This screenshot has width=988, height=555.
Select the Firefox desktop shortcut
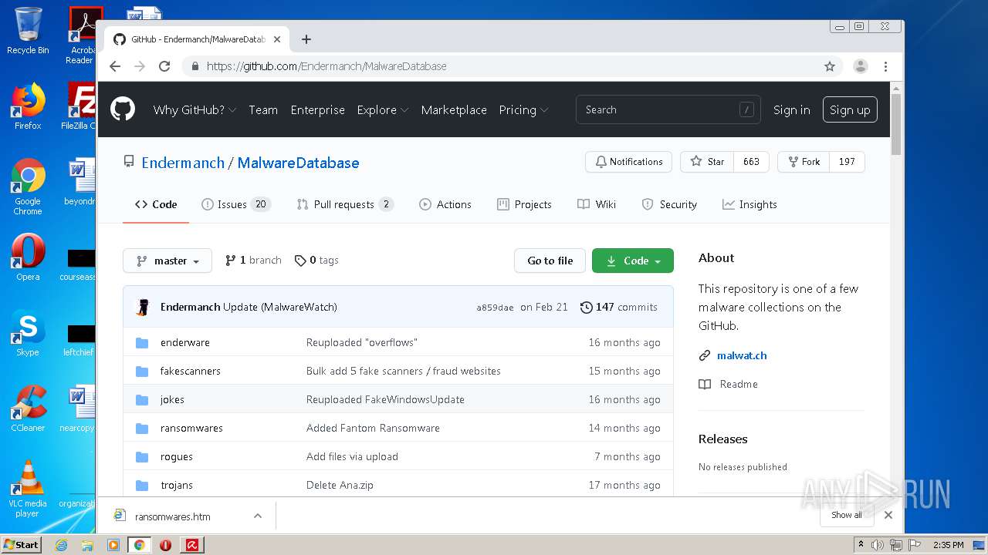[x=28, y=106]
